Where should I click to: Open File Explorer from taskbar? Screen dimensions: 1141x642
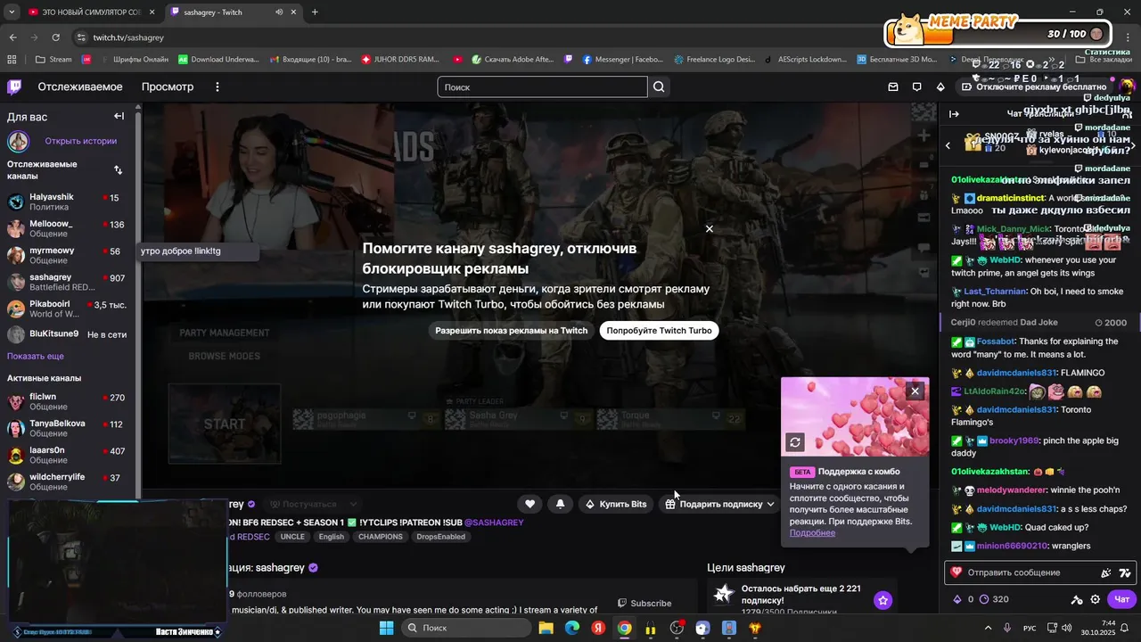(546, 628)
